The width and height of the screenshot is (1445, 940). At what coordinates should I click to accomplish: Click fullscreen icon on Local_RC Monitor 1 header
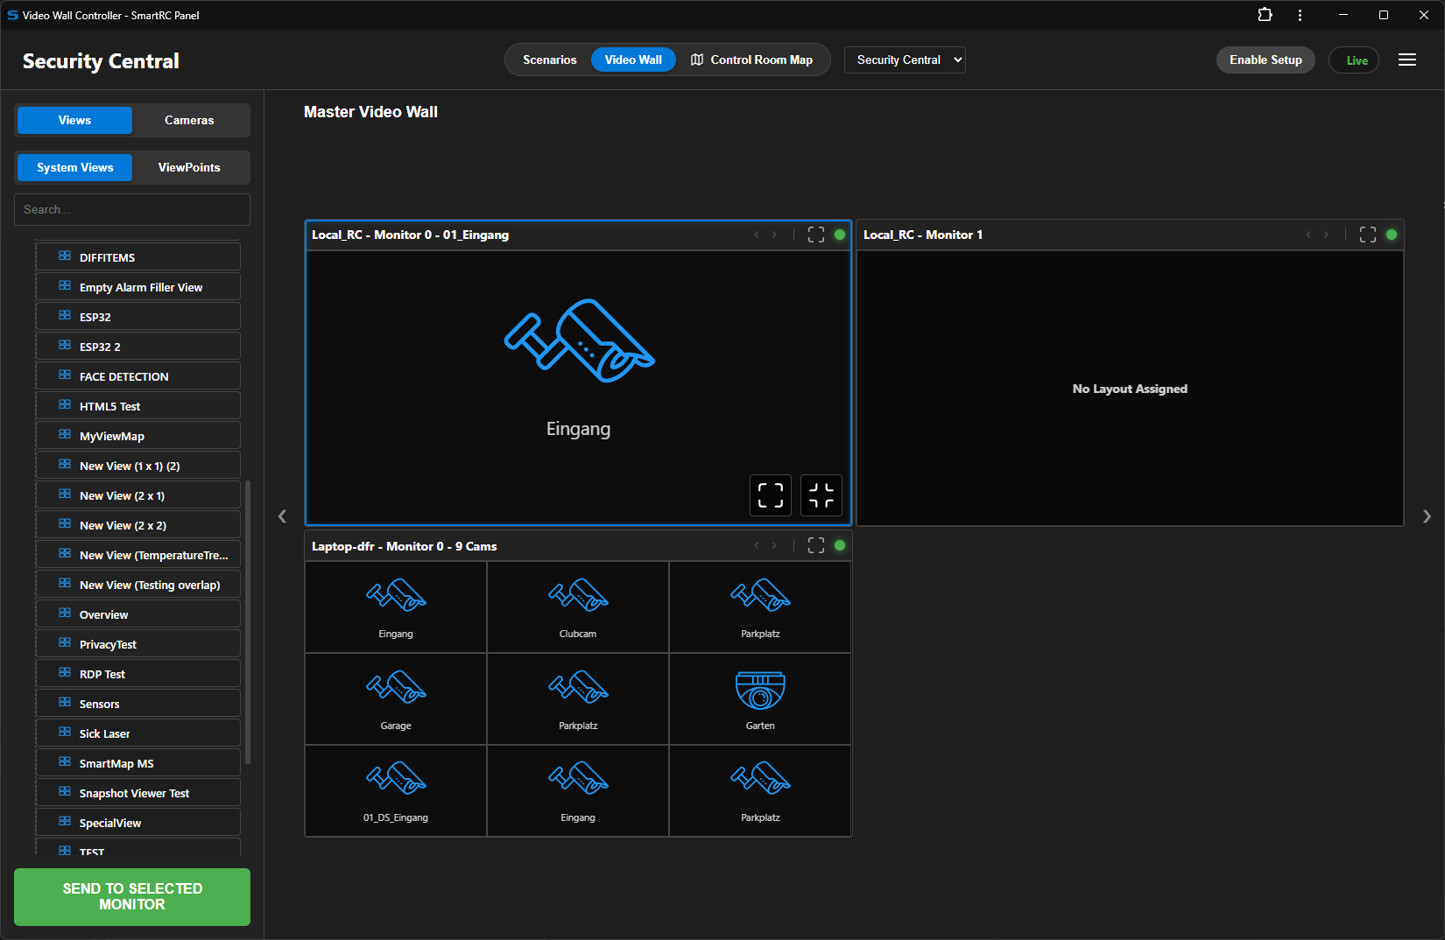(1368, 235)
